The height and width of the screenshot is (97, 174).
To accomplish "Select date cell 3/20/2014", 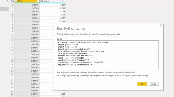I will click(x=27, y=68).
